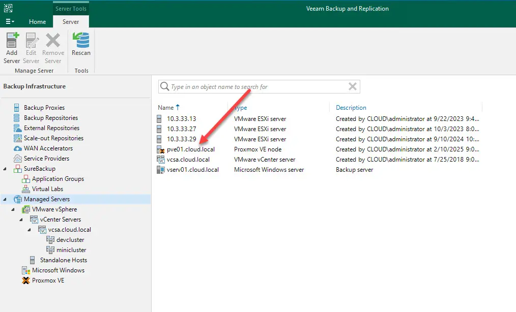The height and width of the screenshot is (312, 516).
Task: Click the Remove Server ribbon icon
Action: pyautogui.click(x=53, y=47)
